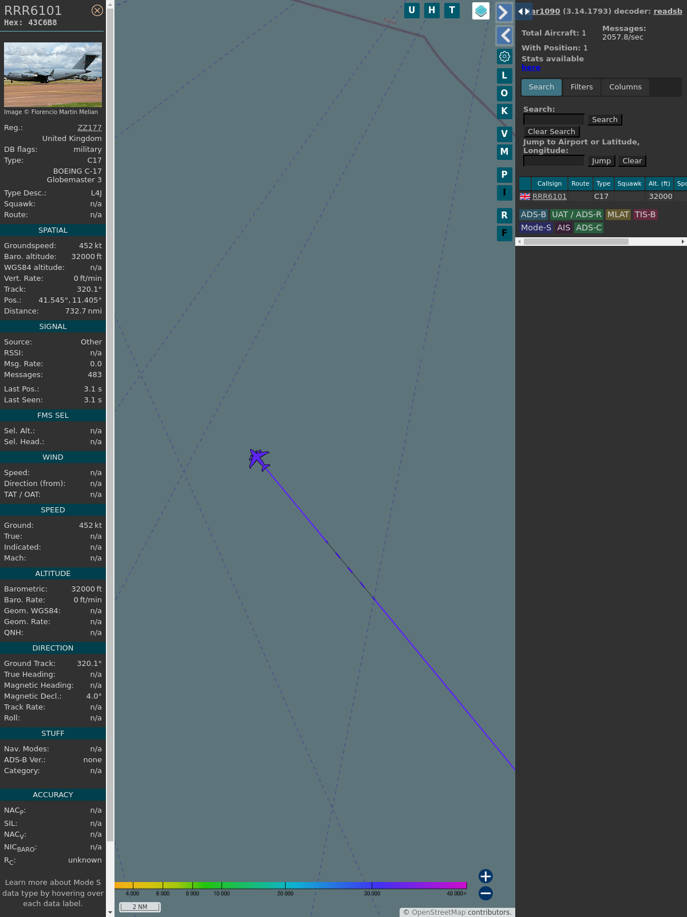687x917 pixels.
Task: Open the ZZ177 registration link
Action: 89,128
